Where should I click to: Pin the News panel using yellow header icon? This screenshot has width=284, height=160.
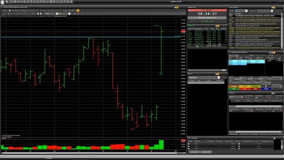pyautogui.click(x=274, y=8)
